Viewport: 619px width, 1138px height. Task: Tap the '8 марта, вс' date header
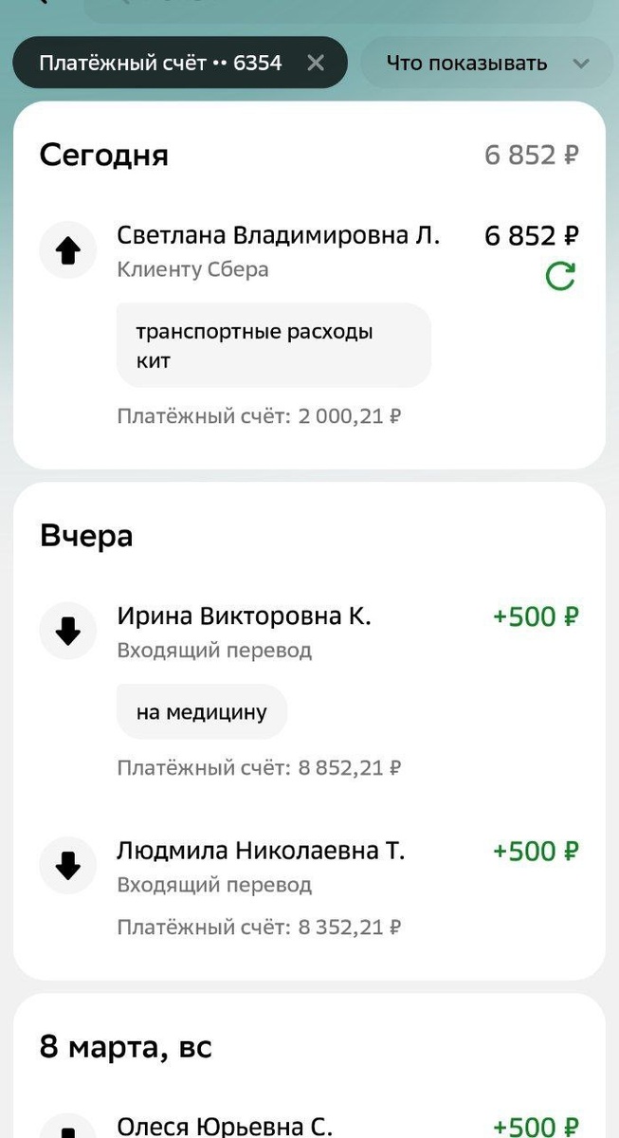tap(125, 1046)
